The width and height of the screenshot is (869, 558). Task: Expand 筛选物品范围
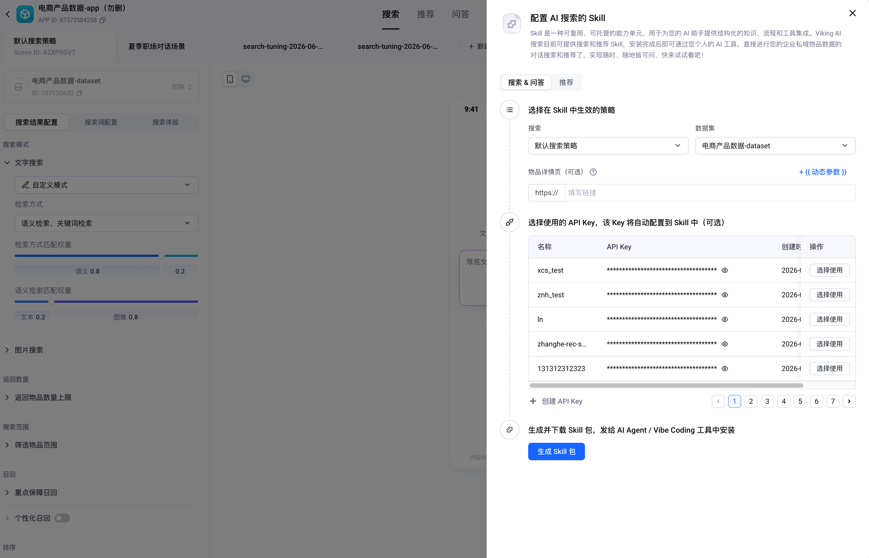tap(7, 445)
